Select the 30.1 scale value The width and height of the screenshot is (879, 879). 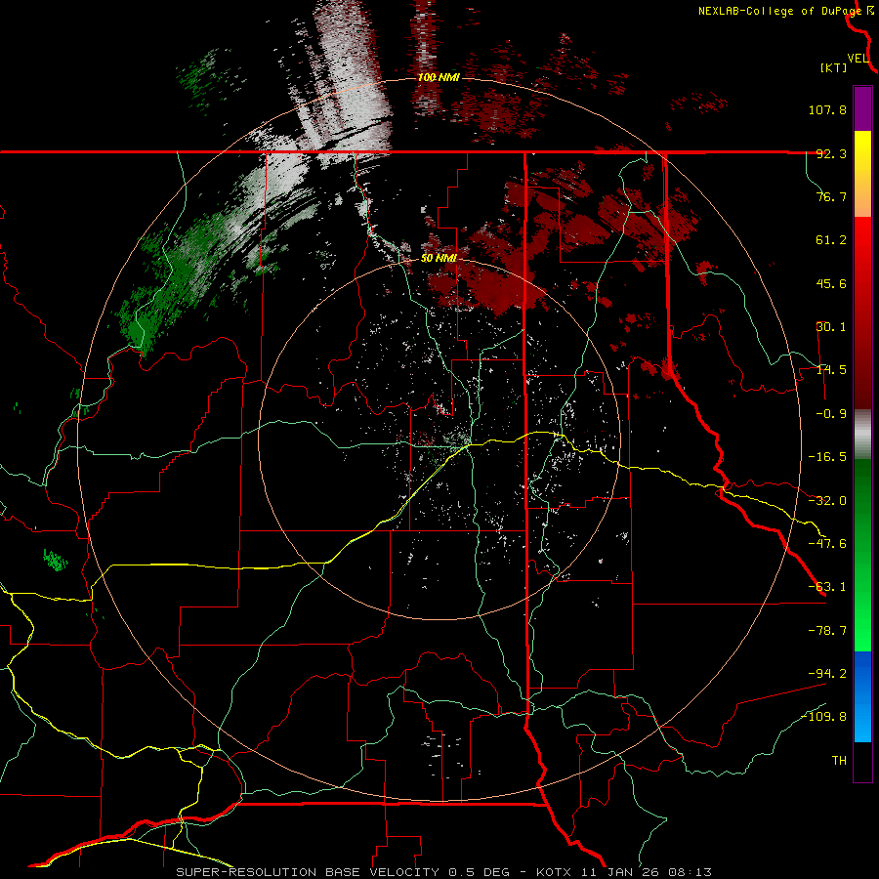click(x=831, y=327)
